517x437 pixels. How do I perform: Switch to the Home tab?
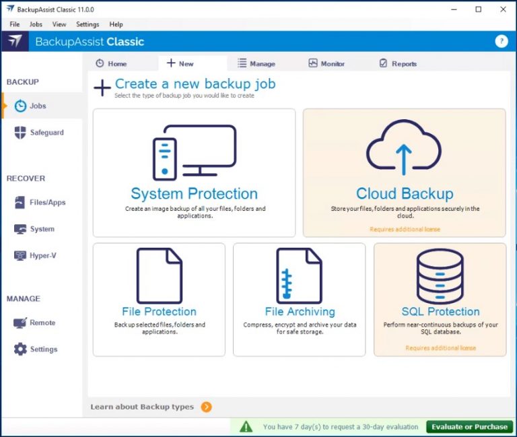111,64
